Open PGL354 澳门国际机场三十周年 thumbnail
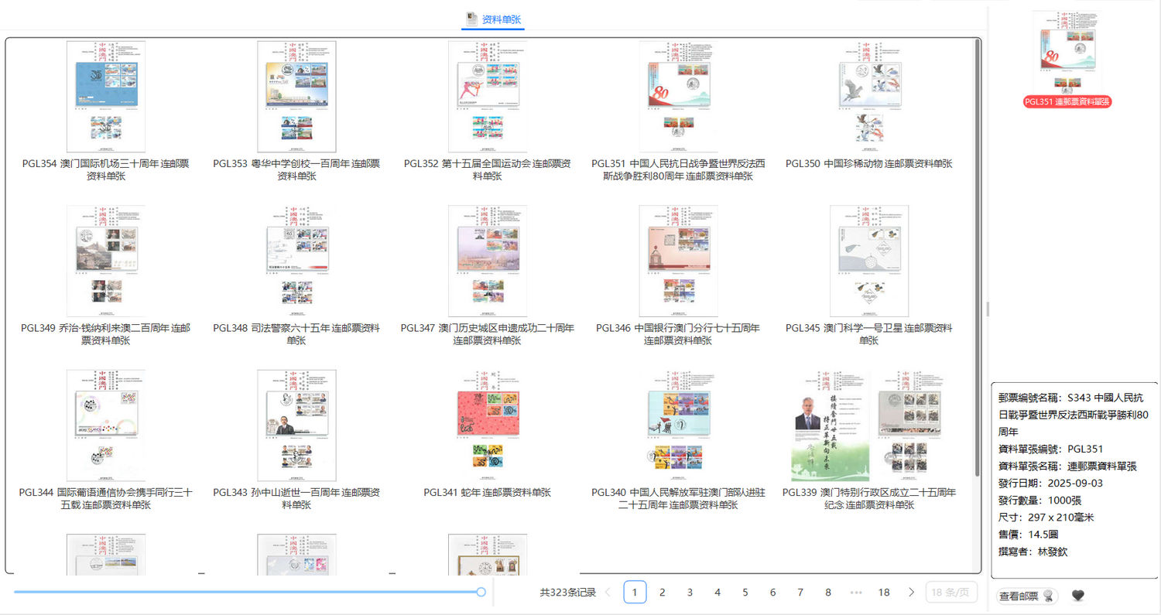Viewport: 1161px width, 615px height. pos(105,97)
